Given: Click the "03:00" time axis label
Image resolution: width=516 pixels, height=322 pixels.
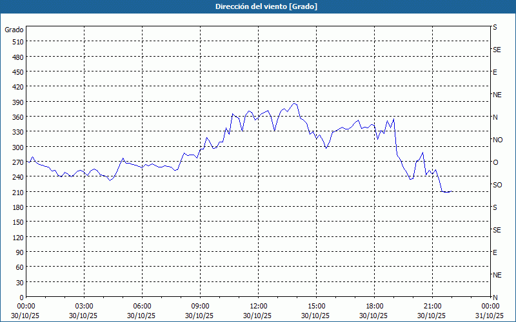Looking at the screenshot, I should click(x=84, y=307).
